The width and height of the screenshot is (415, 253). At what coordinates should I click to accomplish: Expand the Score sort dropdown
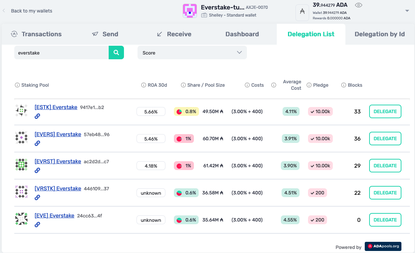coord(192,52)
